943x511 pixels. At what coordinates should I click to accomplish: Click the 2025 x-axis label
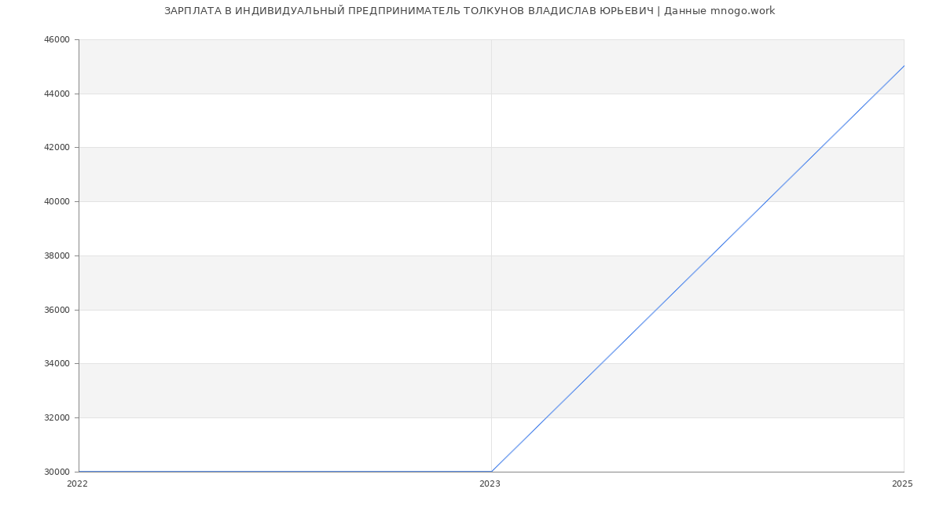[902, 484]
